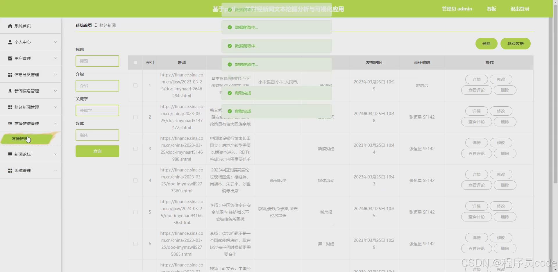Expand the 个人中心 menu chevron
Screen dimensions: 558x272
56,42
